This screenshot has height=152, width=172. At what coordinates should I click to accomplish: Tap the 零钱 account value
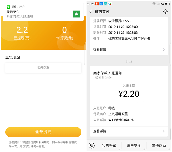point(112,108)
